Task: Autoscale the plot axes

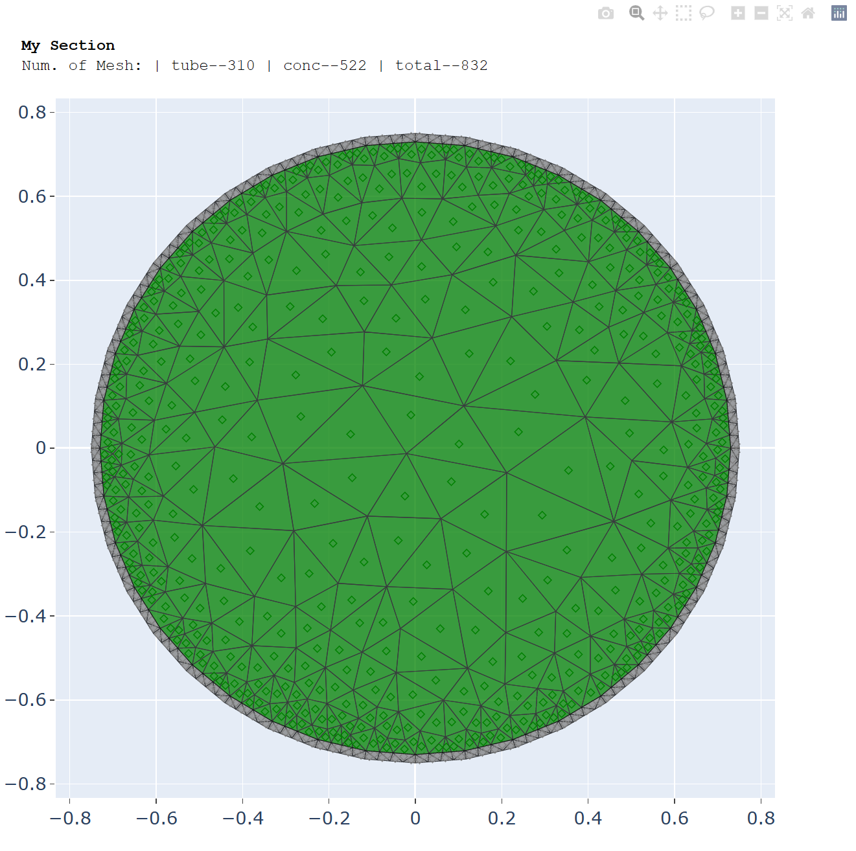Action: 784,14
